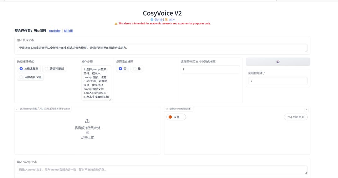Click the warning triangle icon
The width and height of the screenshot is (338, 178).
(x=116, y=23)
